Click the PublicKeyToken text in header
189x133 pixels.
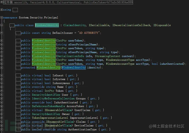click(x=108, y=2)
